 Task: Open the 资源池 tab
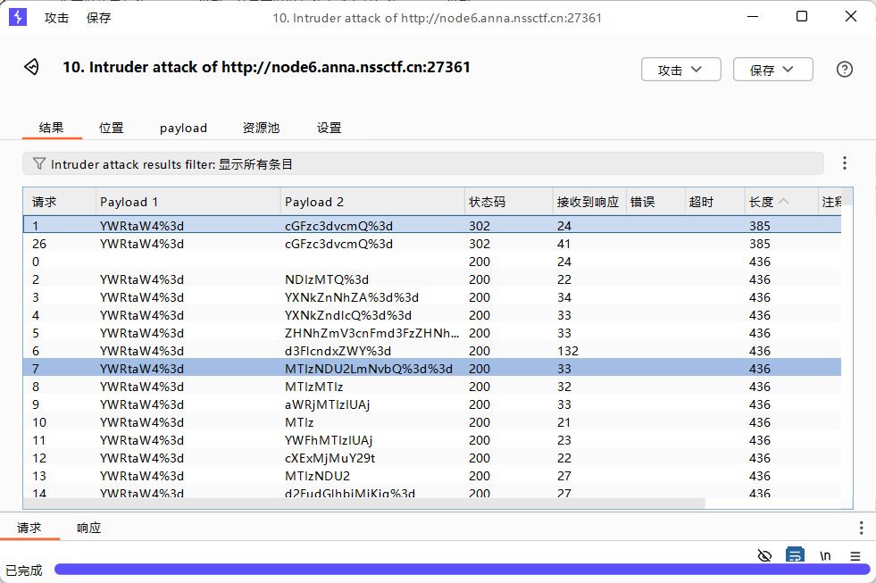tap(261, 128)
